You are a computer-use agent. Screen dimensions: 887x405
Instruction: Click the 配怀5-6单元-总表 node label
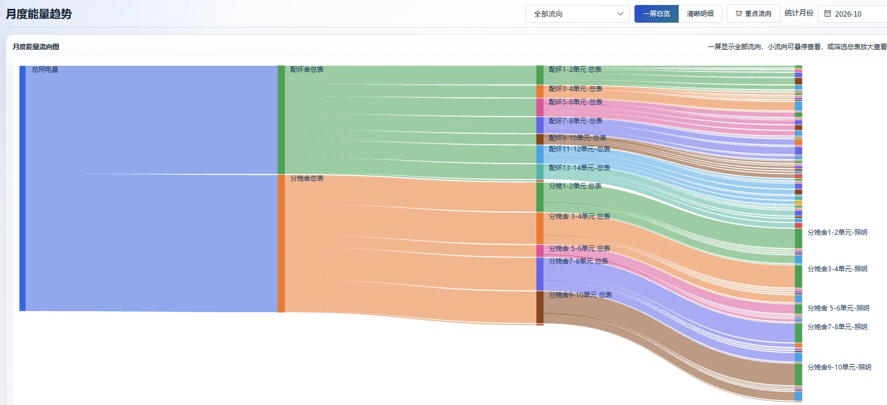pyautogui.click(x=575, y=102)
